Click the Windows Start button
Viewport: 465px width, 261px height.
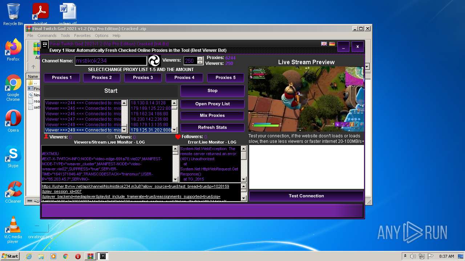tap(10, 256)
